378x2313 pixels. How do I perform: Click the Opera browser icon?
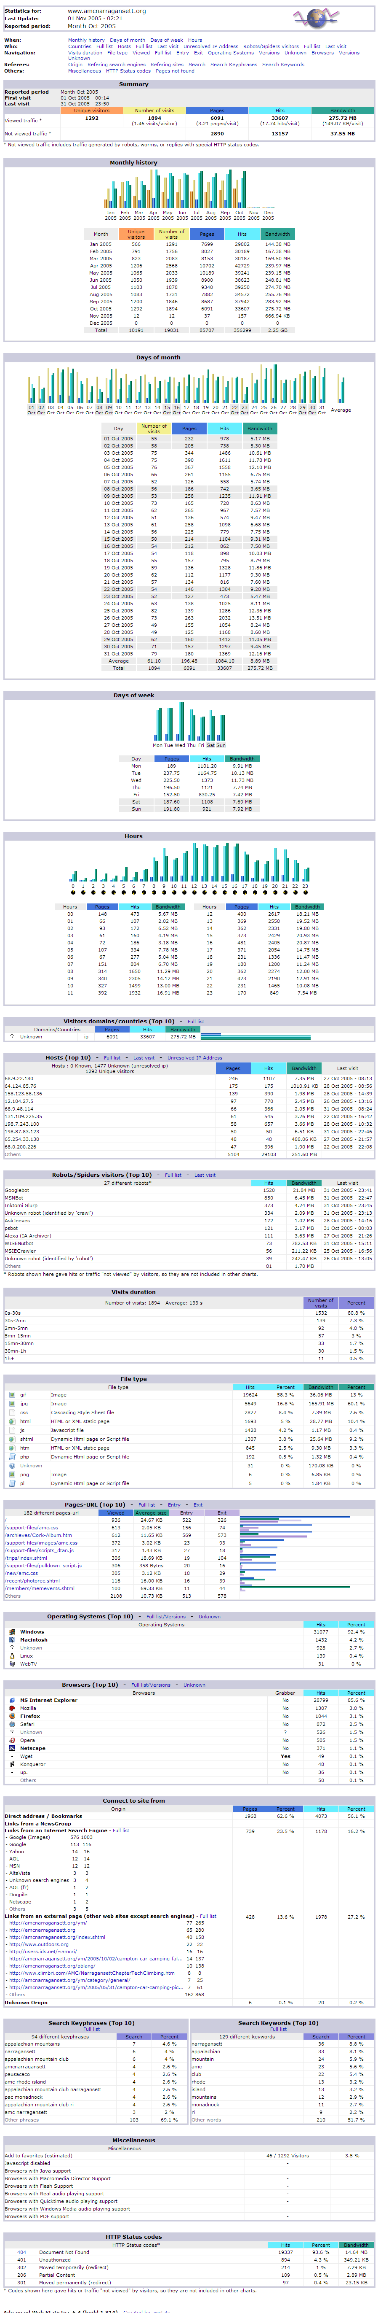[x=12, y=1740]
